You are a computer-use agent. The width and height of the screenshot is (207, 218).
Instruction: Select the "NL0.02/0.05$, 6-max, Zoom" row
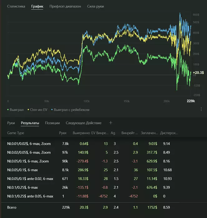pyautogui.click(x=29, y=153)
